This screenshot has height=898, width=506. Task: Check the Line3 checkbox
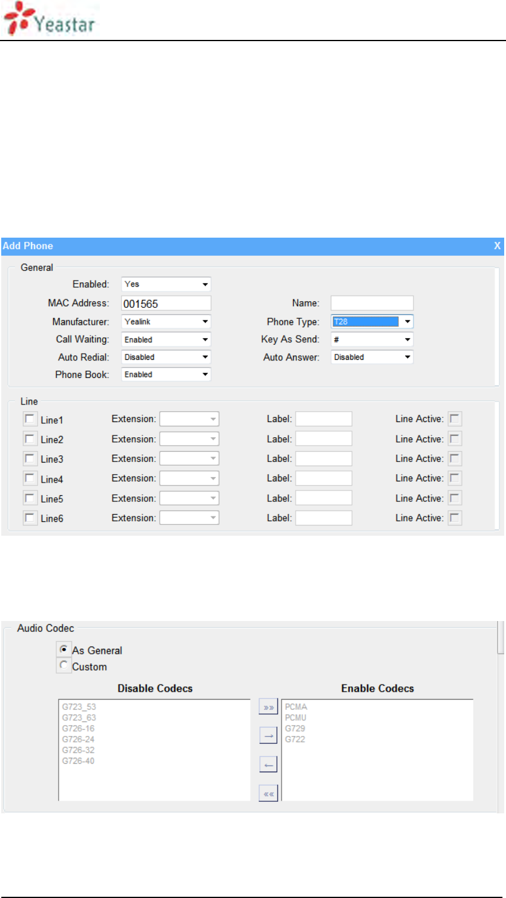pos(29,458)
